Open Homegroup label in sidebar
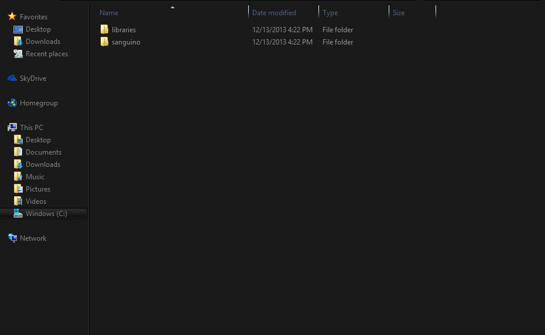Screen dimensions: 545x335 point(39,103)
